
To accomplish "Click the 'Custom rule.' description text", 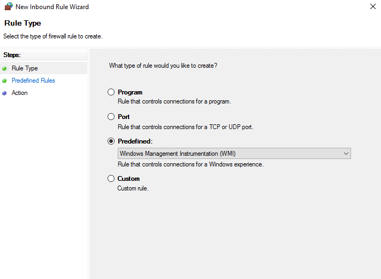I will 133,188.
